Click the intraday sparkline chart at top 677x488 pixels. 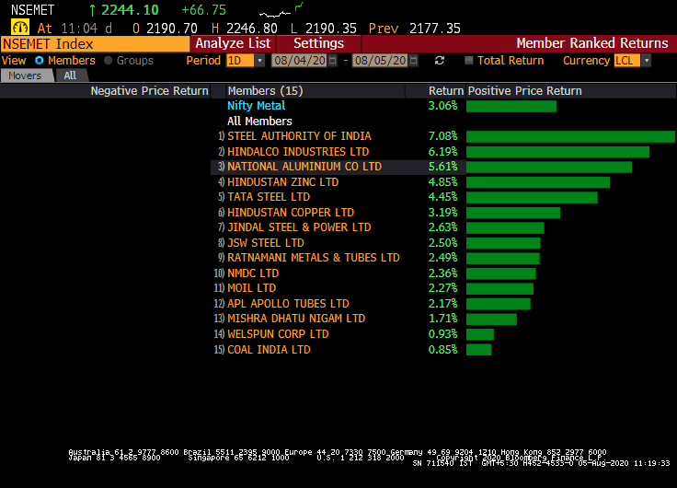pos(281,13)
